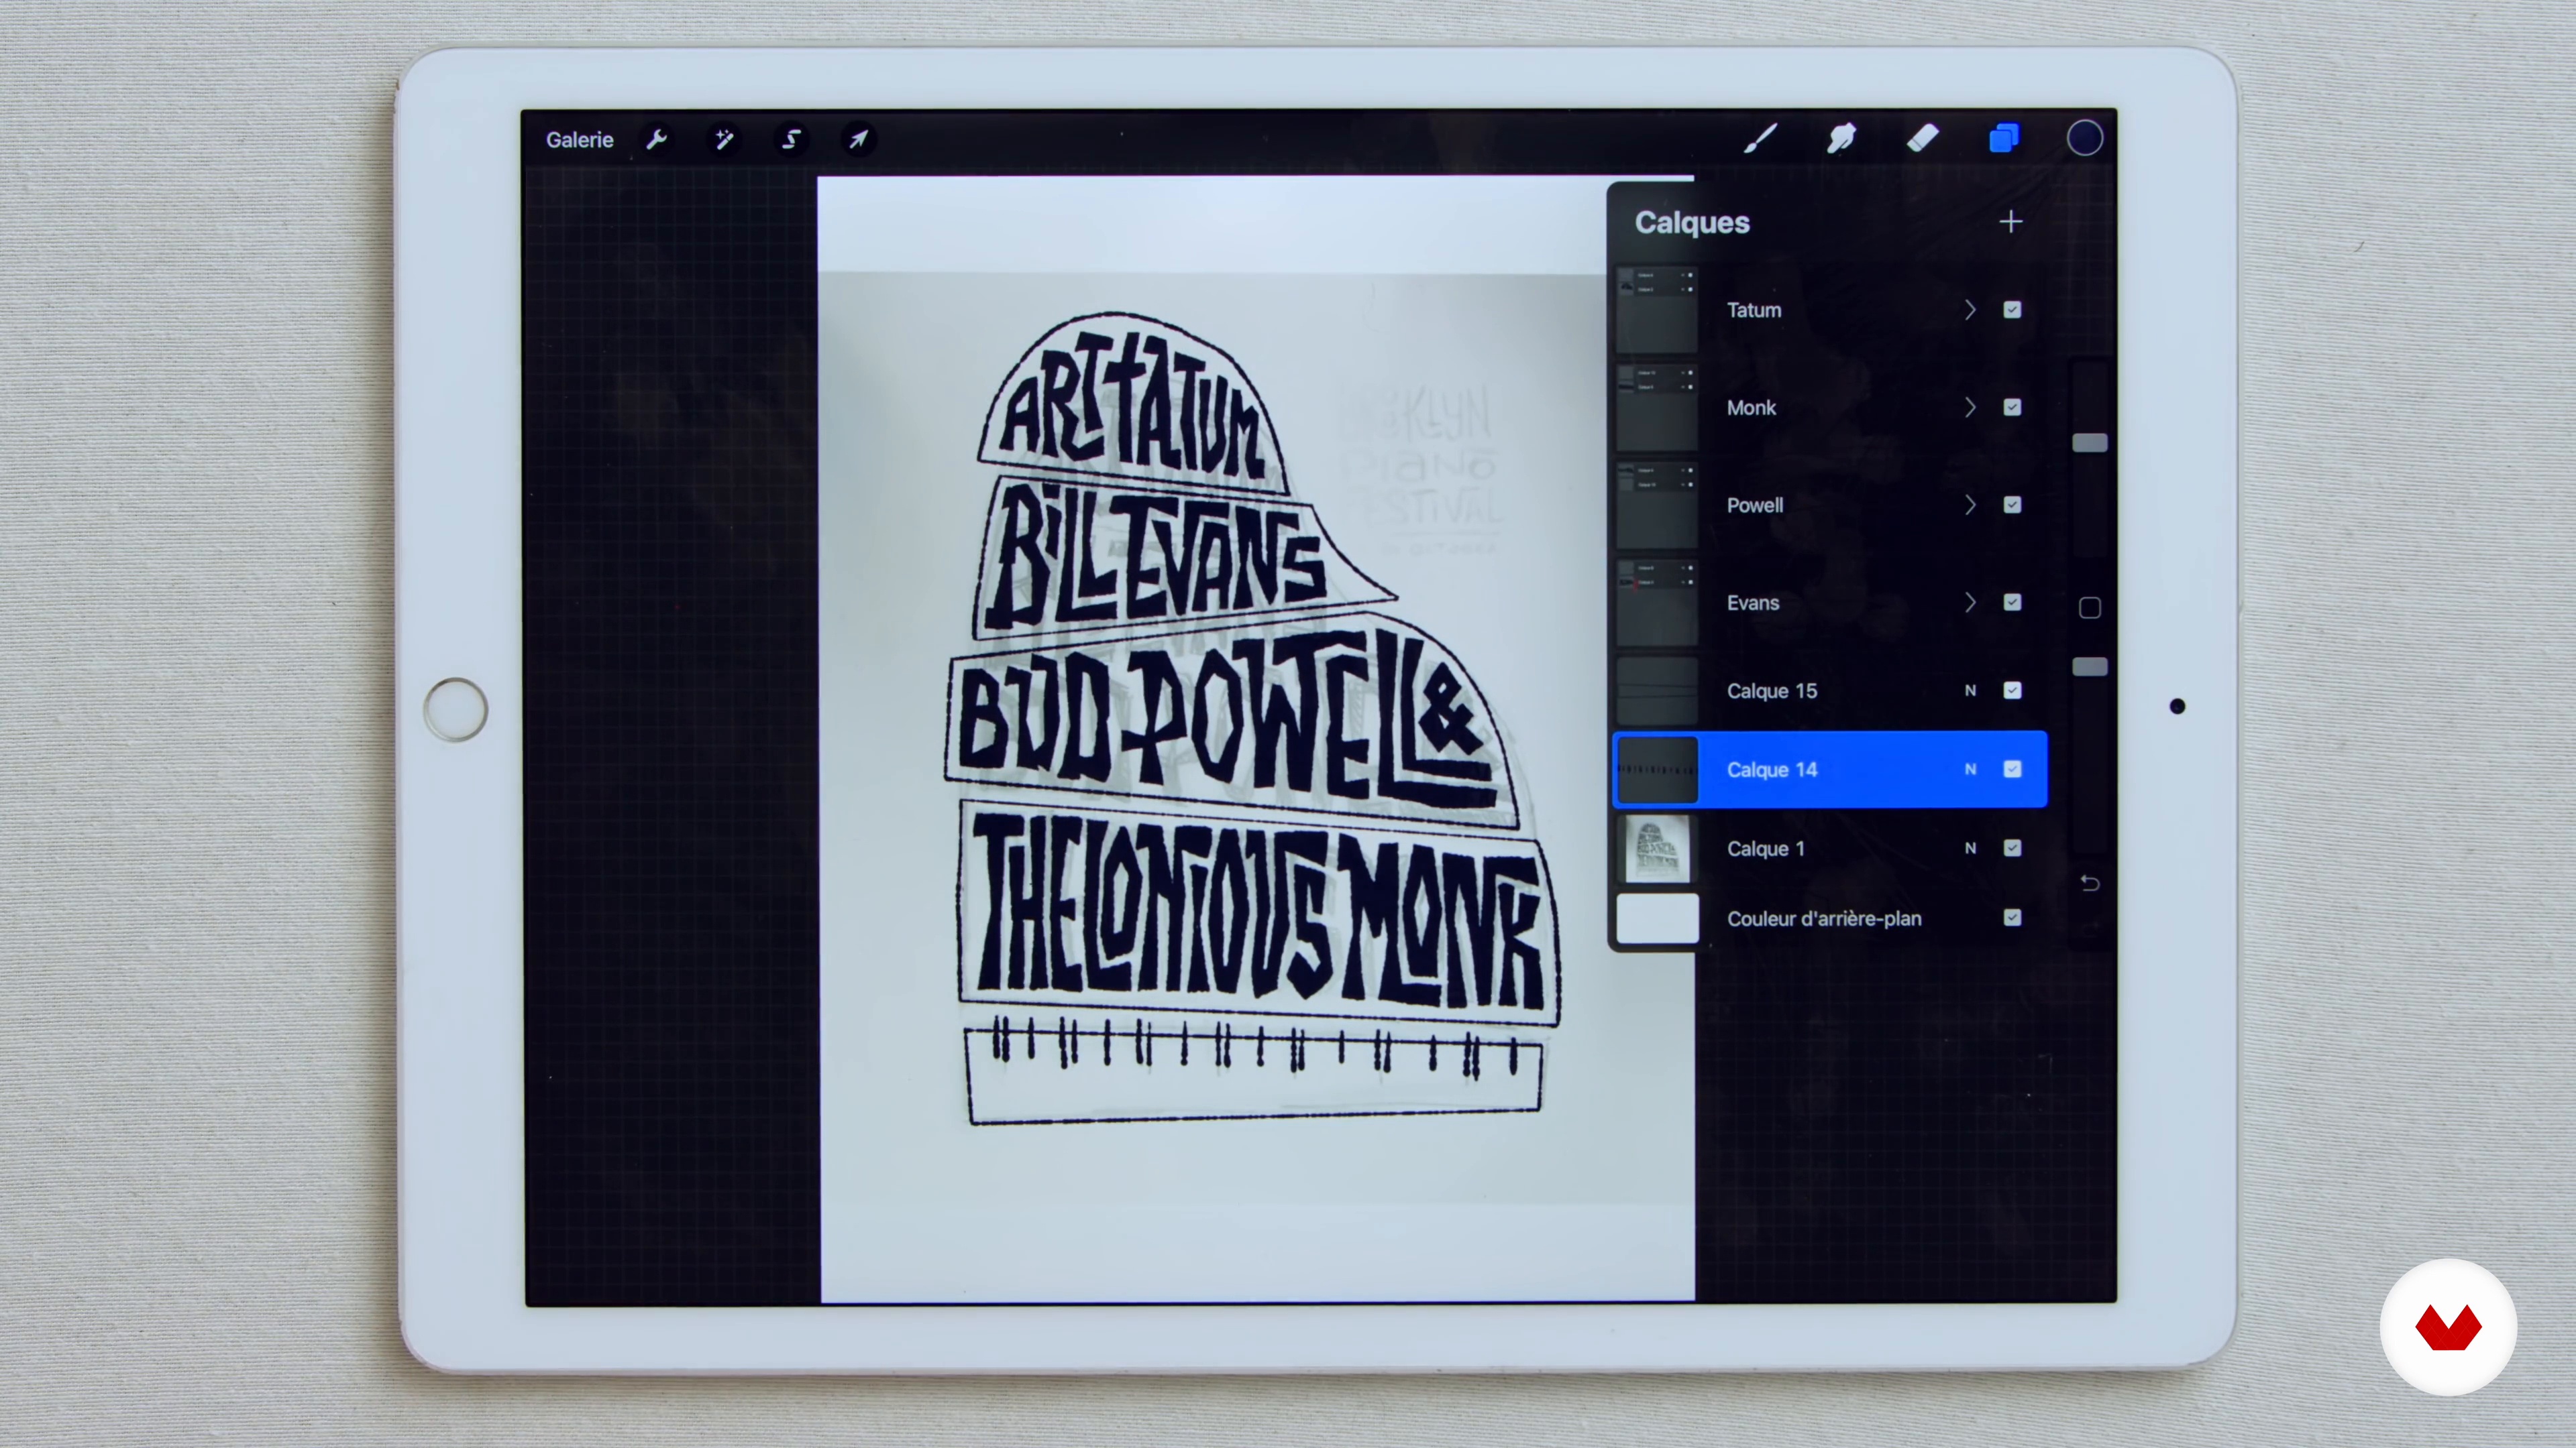Tap the undo arrow on sidebar
Screen dimensions: 2576x1448
tap(2090, 884)
